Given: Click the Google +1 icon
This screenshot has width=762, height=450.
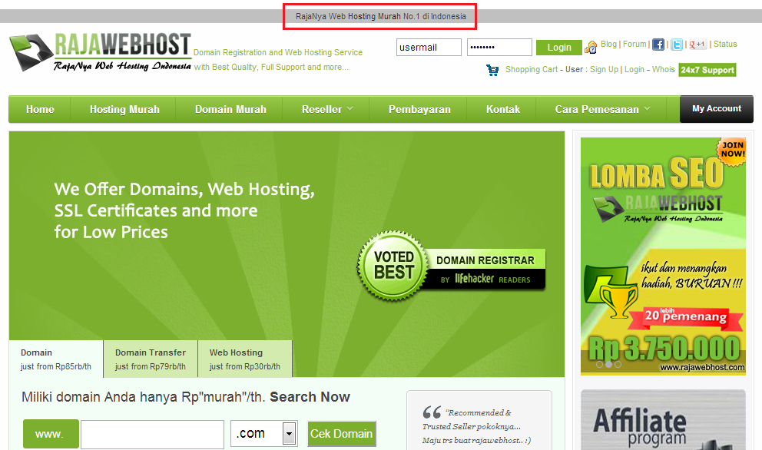Looking at the screenshot, I should tap(697, 45).
